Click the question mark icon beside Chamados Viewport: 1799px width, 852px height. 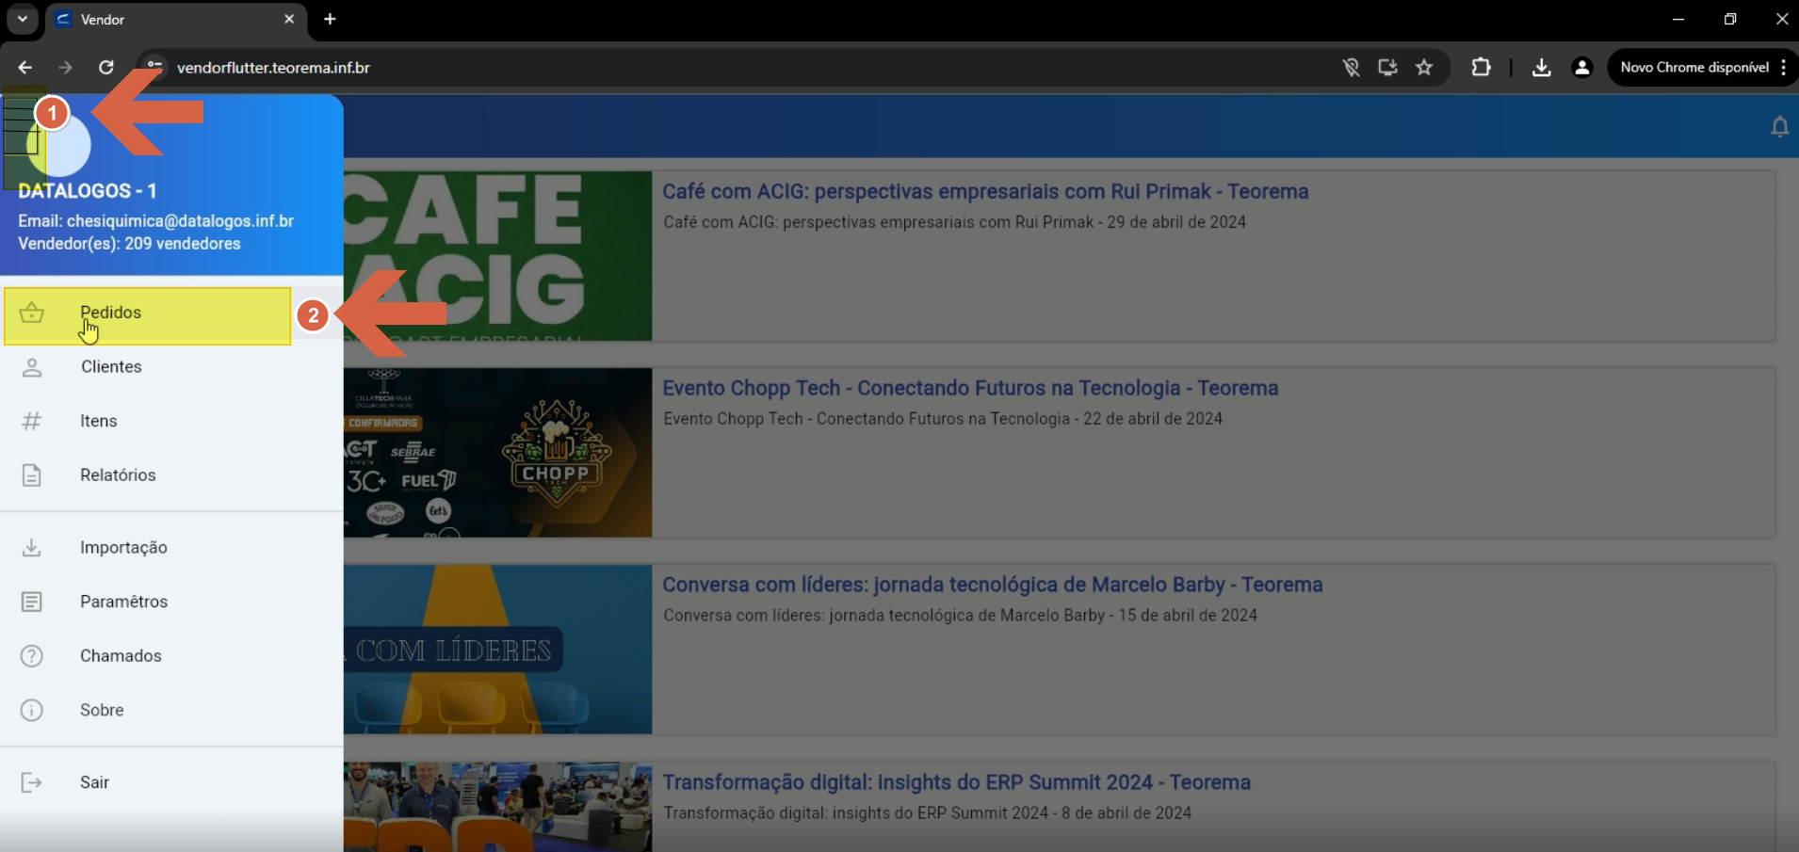coord(32,656)
